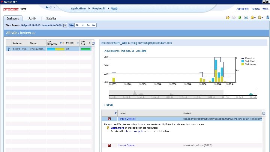
Task: Click the first Hotspot Detected severity icon
Action: click(x=109, y=119)
